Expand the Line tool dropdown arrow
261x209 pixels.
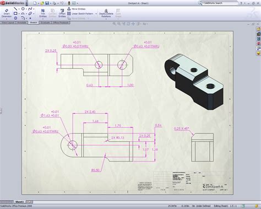[19, 9]
